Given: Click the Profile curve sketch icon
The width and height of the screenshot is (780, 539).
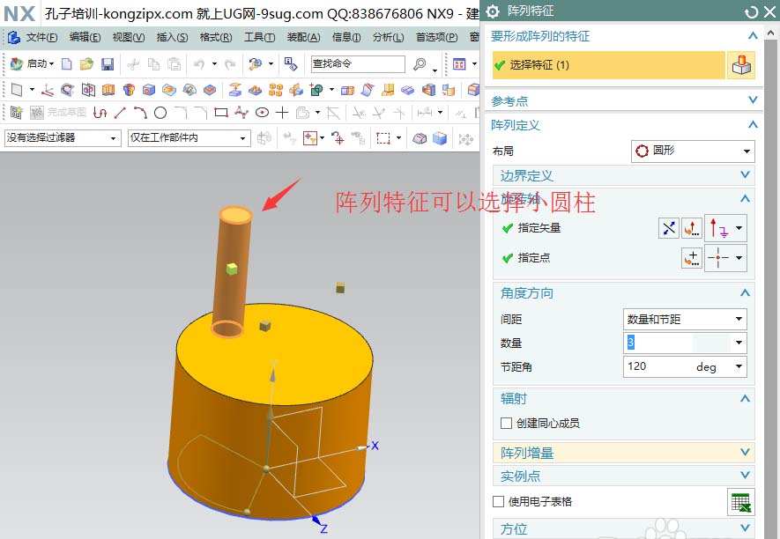Looking at the screenshot, I should click(x=100, y=113).
